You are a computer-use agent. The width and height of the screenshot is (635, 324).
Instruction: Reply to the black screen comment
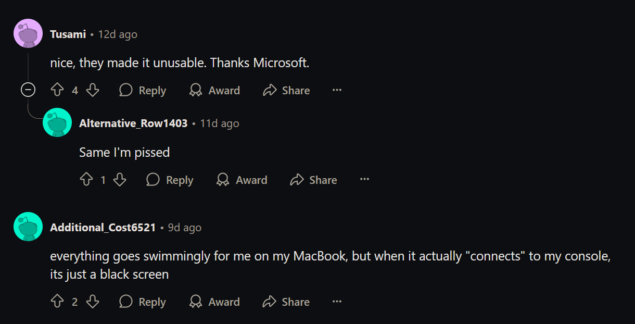[143, 302]
